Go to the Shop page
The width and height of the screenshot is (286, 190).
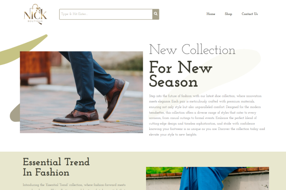tap(229, 14)
